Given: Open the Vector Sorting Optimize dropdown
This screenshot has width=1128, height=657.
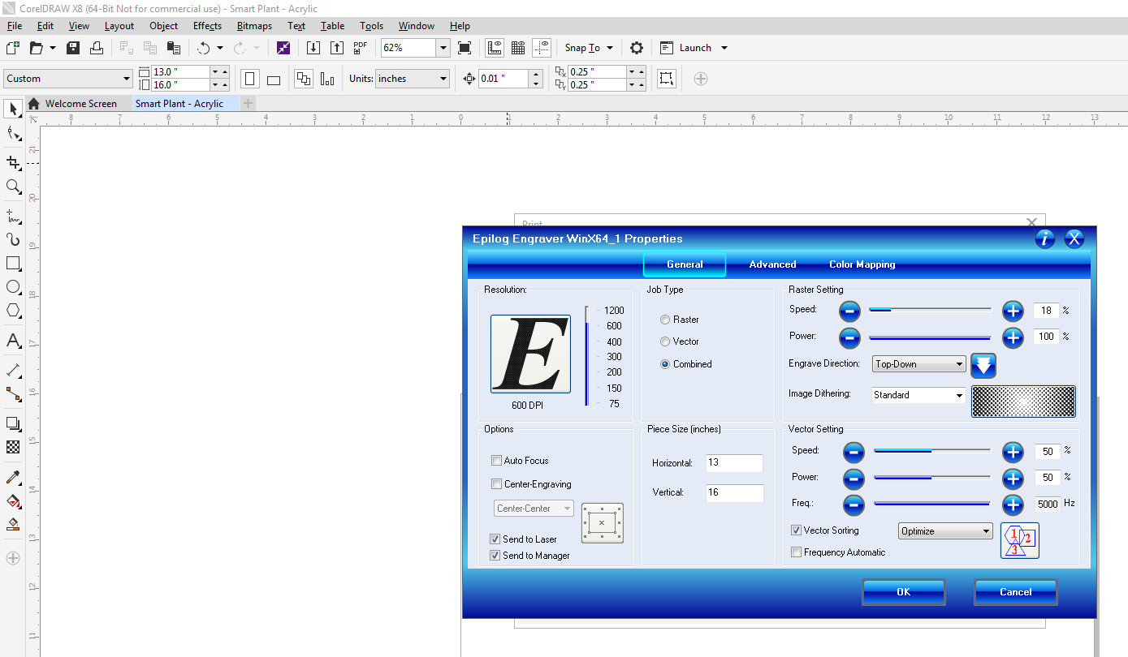Looking at the screenshot, I should tap(946, 531).
